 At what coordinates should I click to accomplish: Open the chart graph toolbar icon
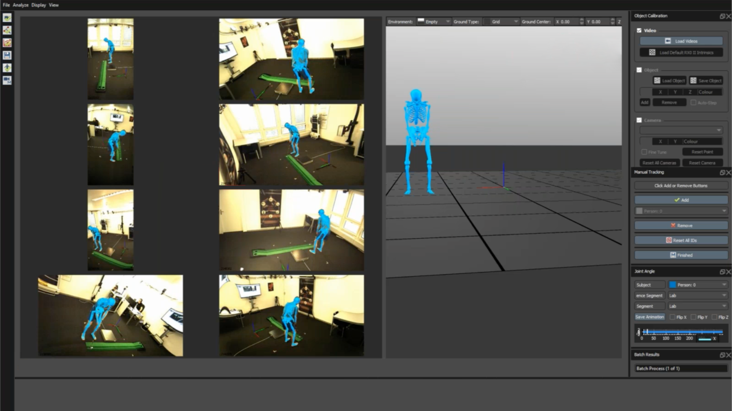pyautogui.click(x=7, y=43)
